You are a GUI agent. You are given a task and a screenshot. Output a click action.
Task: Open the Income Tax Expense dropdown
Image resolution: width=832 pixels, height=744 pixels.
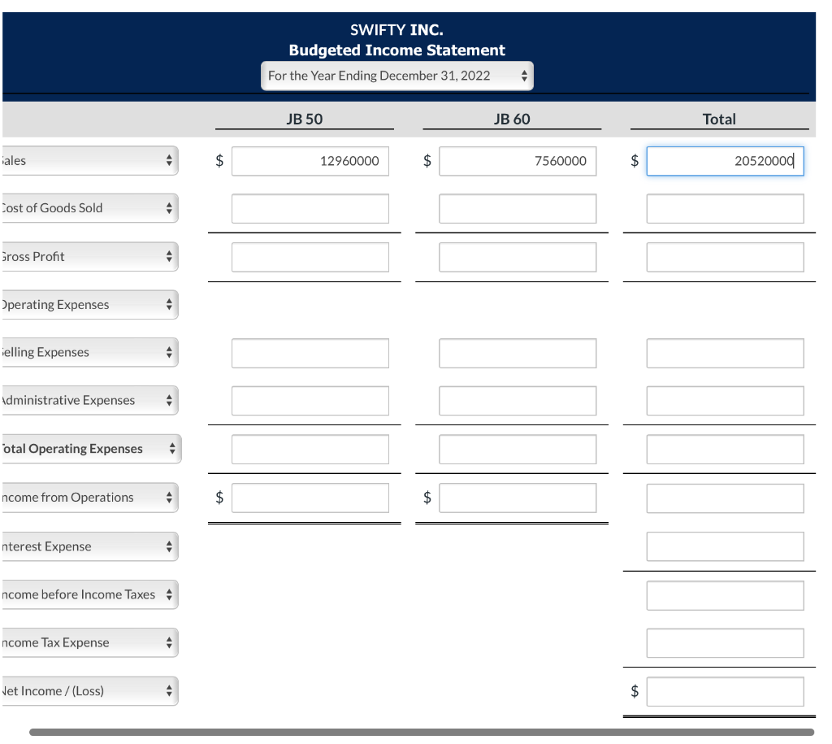89,642
